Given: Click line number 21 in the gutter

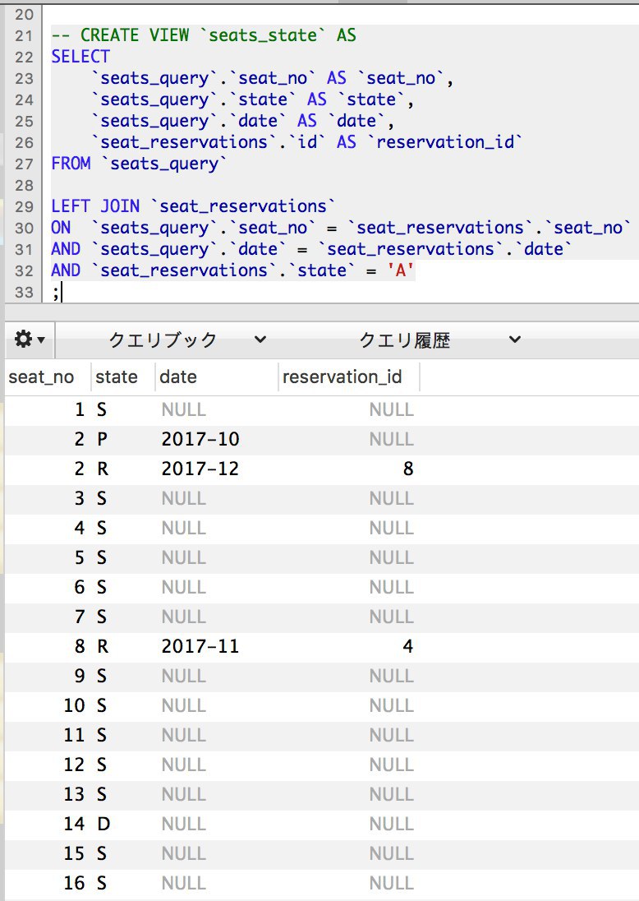Looking at the screenshot, I should (24, 36).
